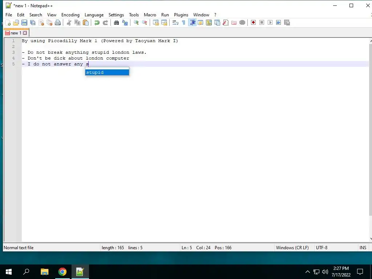Image resolution: width=372 pixels, height=279 pixels.
Task: Toggle the Monitoring (tail -f) eye icon
Action: 242,23
